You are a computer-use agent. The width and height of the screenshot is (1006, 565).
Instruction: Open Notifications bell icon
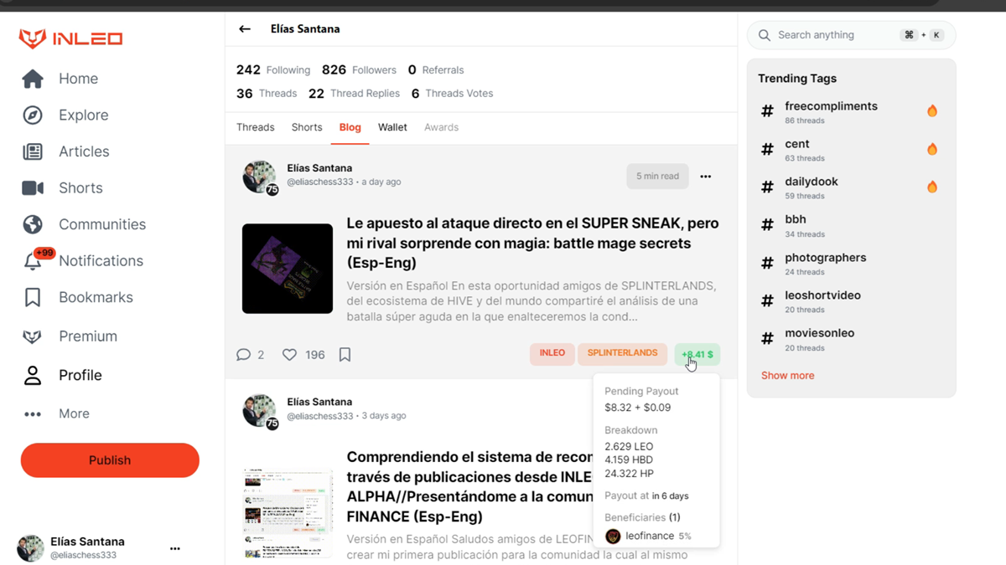pos(33,261)
